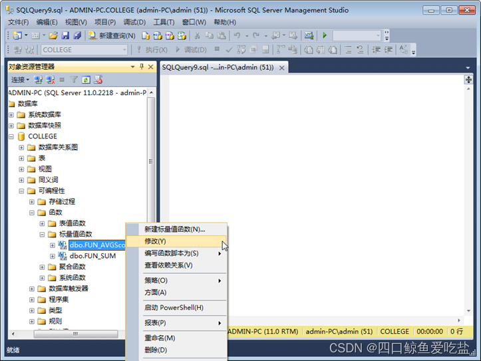Click the green Start play icon
The height and width of the screenshot is (361, 481).
coord(325,35)
